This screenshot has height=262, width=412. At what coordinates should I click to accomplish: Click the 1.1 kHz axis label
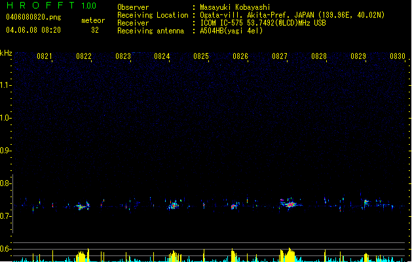[5, 85]
